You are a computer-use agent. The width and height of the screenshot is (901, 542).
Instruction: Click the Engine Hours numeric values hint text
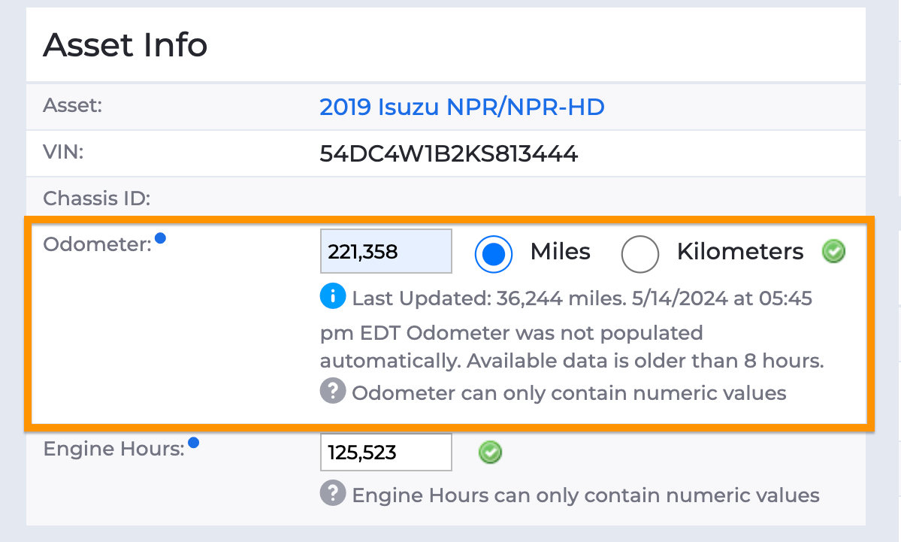click(585, 495)
